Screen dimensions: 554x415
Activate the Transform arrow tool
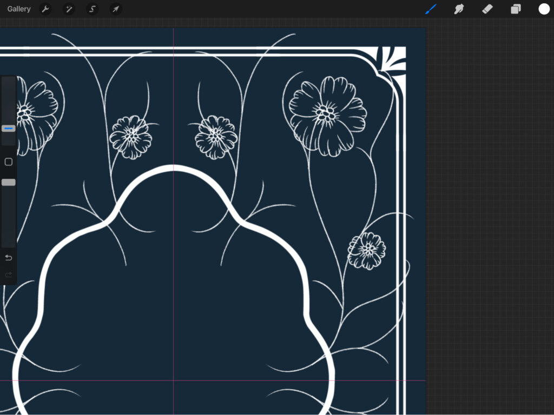click(x=115, y=9)
